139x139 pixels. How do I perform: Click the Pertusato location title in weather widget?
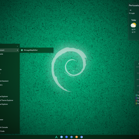[134, 6]
